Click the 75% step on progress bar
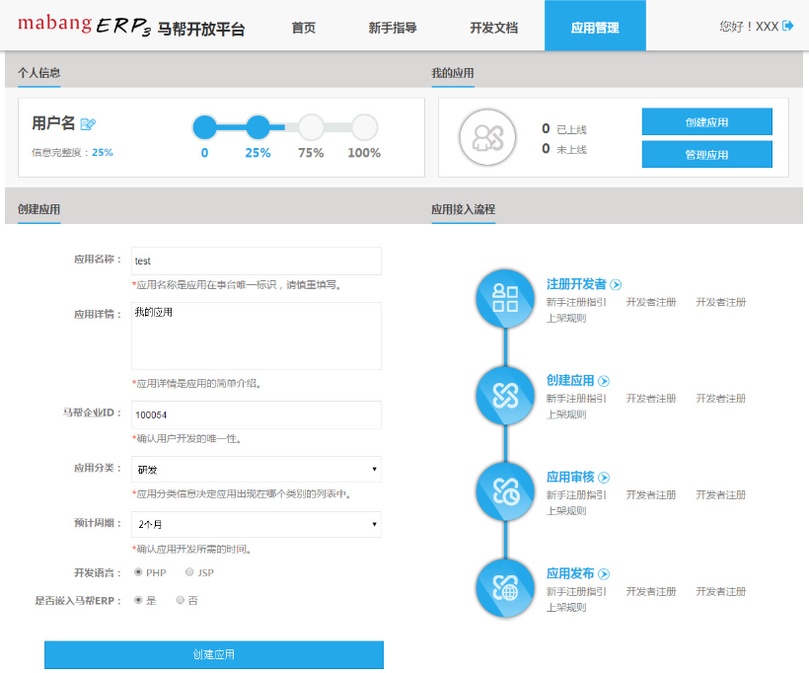809x673 pixels. coord(311,127)
